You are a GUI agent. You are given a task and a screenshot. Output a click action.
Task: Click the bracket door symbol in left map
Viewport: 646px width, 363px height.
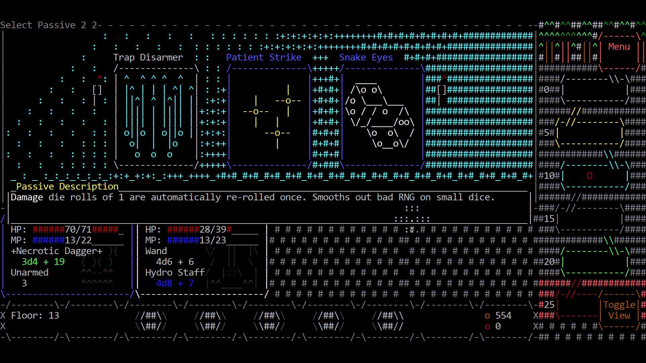97,90
